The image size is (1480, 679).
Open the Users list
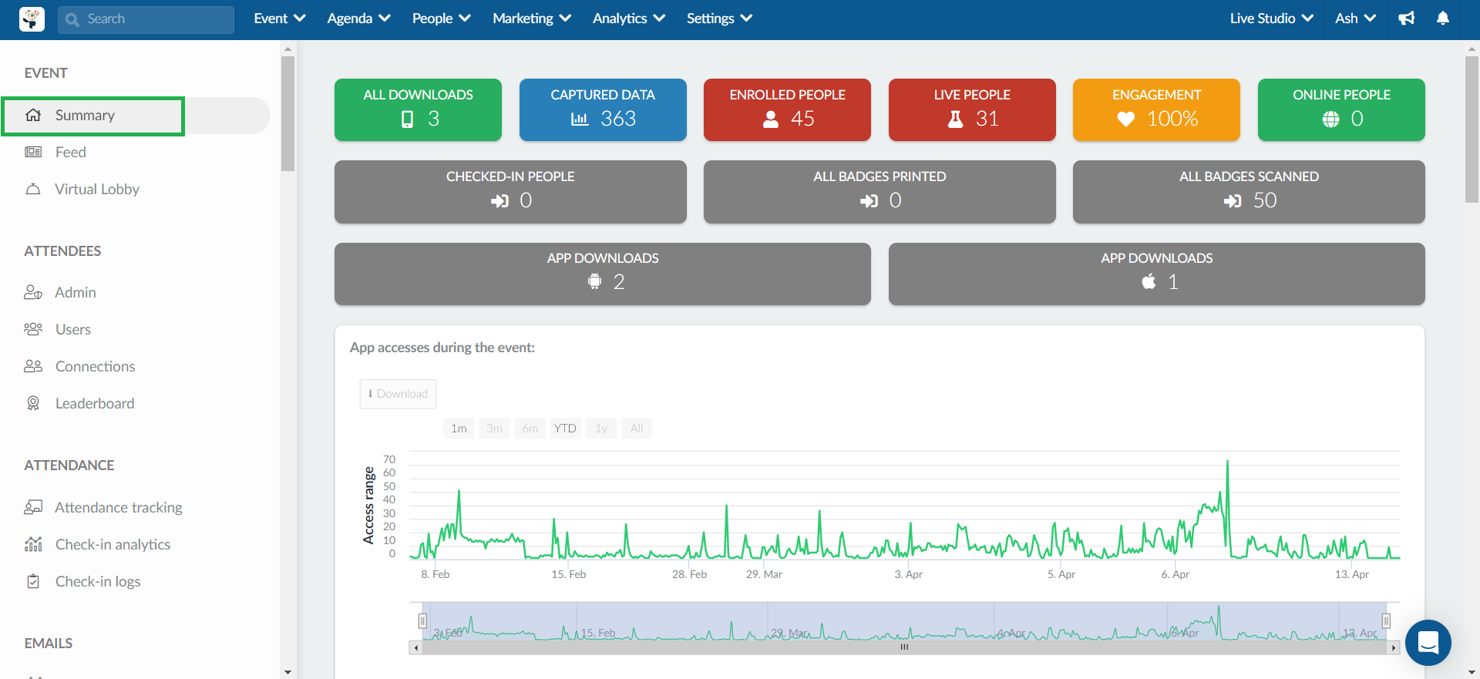[x=73, y=329]
